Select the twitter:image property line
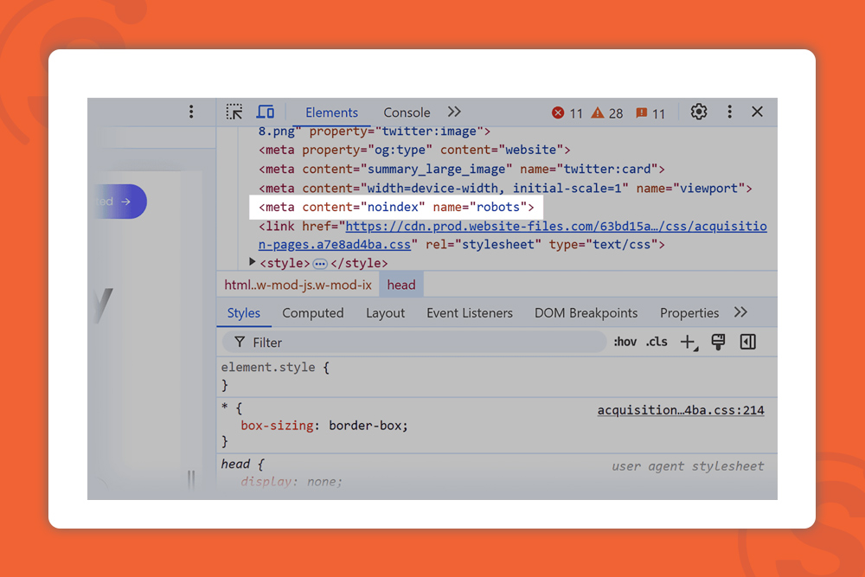Screen dimensions: 865x577 coord(374,131)
